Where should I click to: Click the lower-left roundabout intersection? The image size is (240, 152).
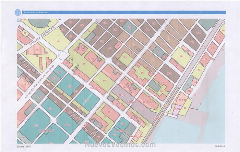click(x=52, y=120)
